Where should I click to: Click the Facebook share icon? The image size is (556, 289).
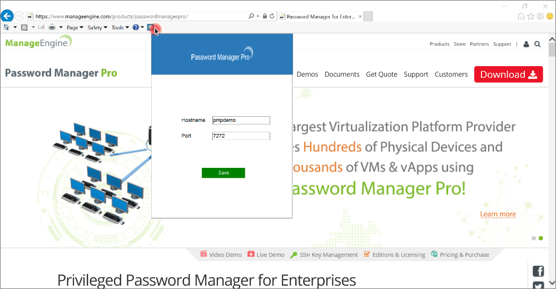(538, 271)
